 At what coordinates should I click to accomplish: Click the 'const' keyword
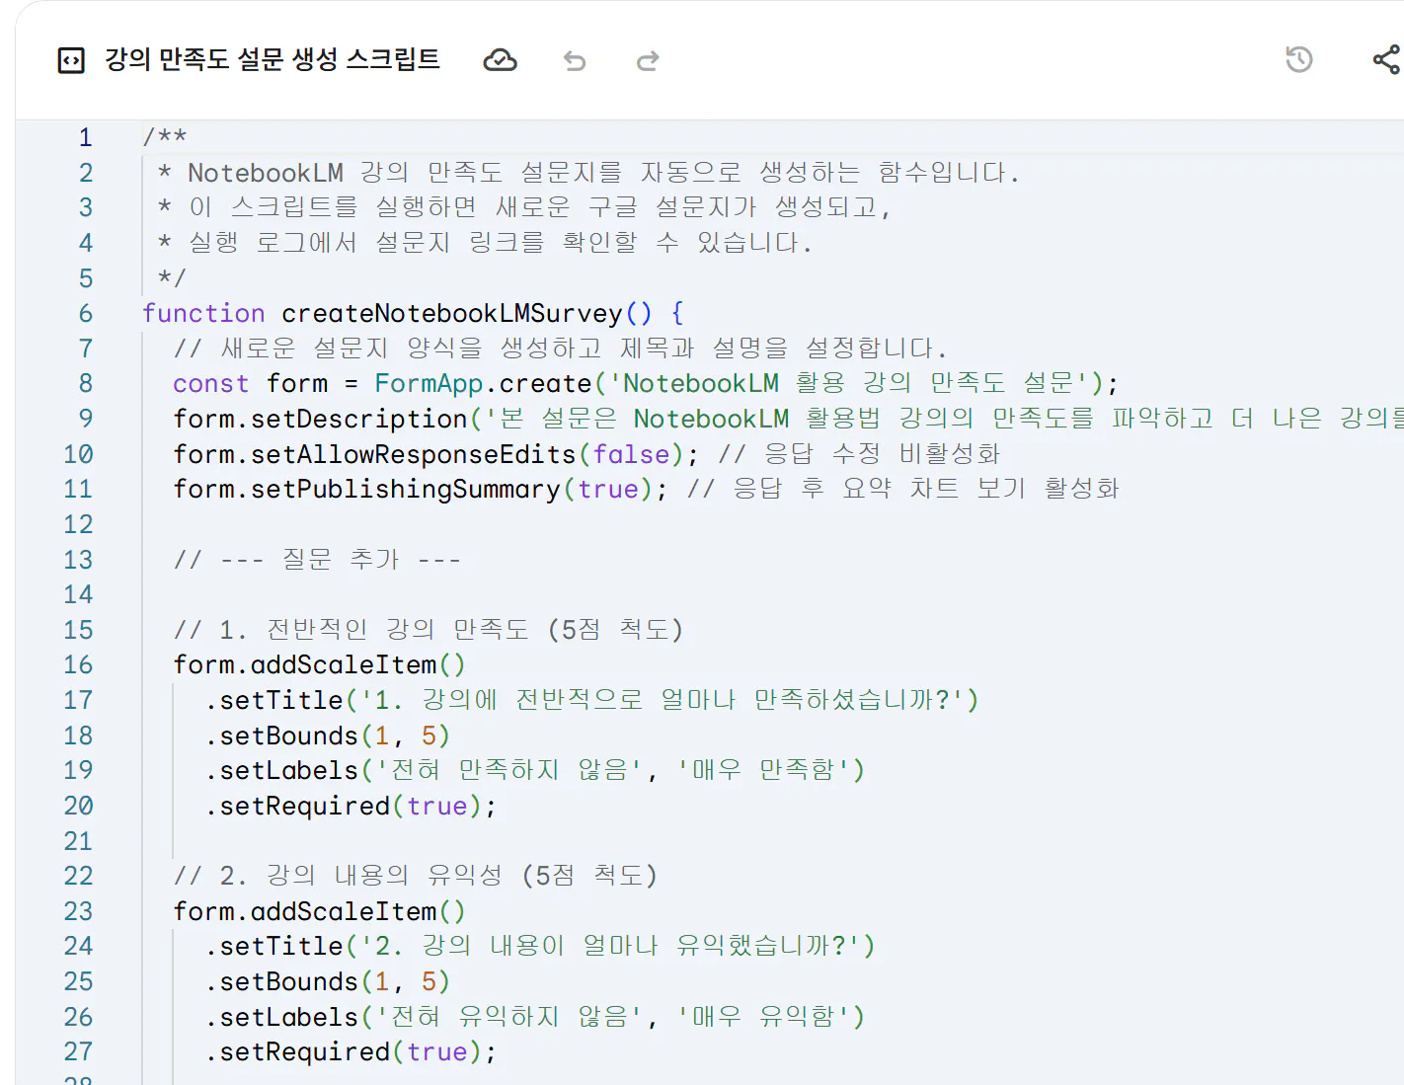[211, 383]
